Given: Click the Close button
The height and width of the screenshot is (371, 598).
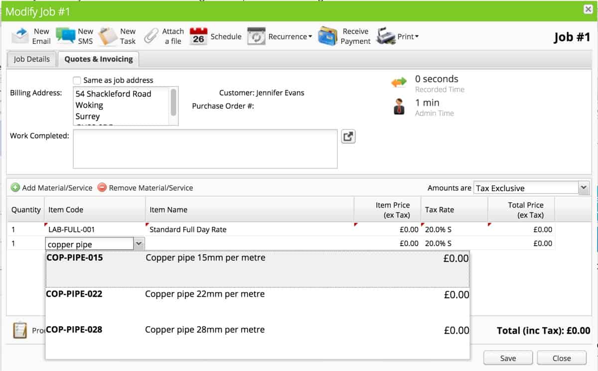Looking at the screenshot, I should (562, 358).
